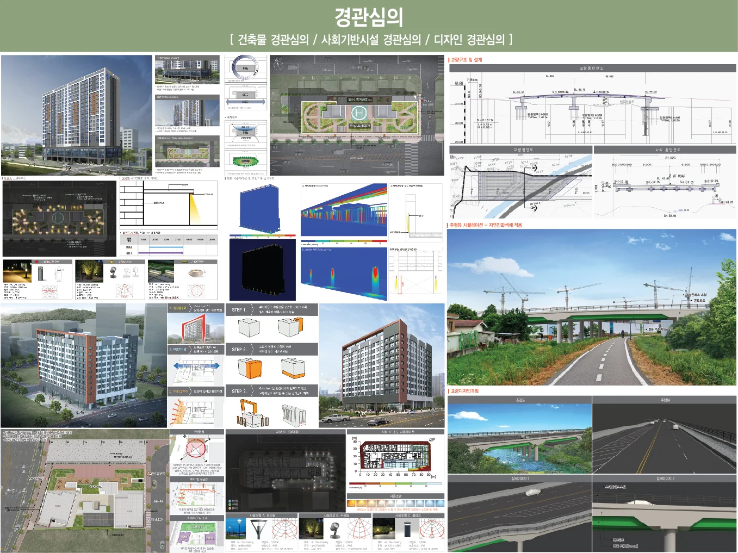This screenshot has width=738, height=553.
Task: Click the '교량디자인계획' section heading
Action: tap(464, 391)
